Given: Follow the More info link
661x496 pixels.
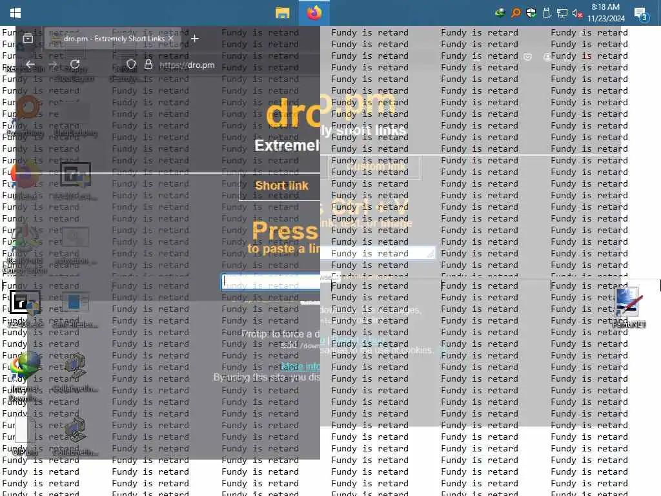Looking at the screenshot, I should pos(301,367).
